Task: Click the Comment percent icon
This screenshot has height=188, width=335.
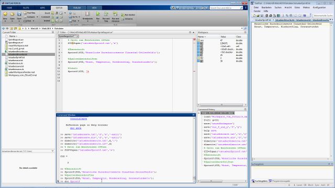Action: pyautogui.click(x=52, y=17)
